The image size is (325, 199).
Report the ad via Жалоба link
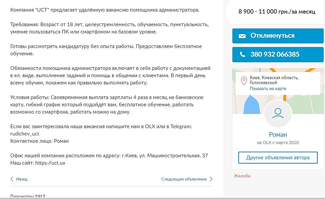tap(242, 176)
